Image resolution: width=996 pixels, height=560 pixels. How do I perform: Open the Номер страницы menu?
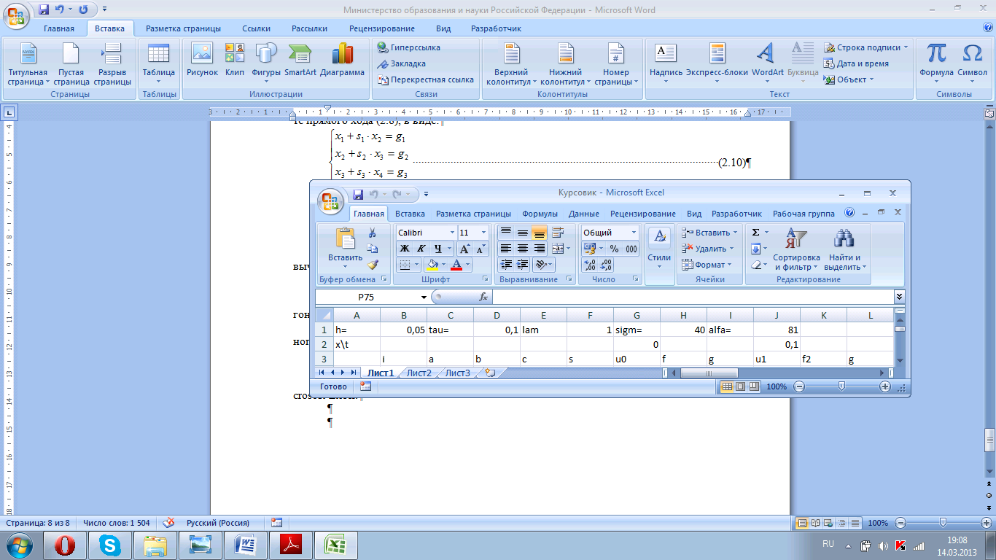tap(616, 64)
